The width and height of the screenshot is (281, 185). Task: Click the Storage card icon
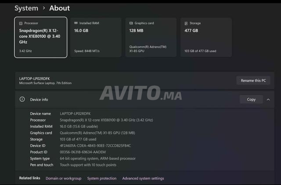pos(186,23)
